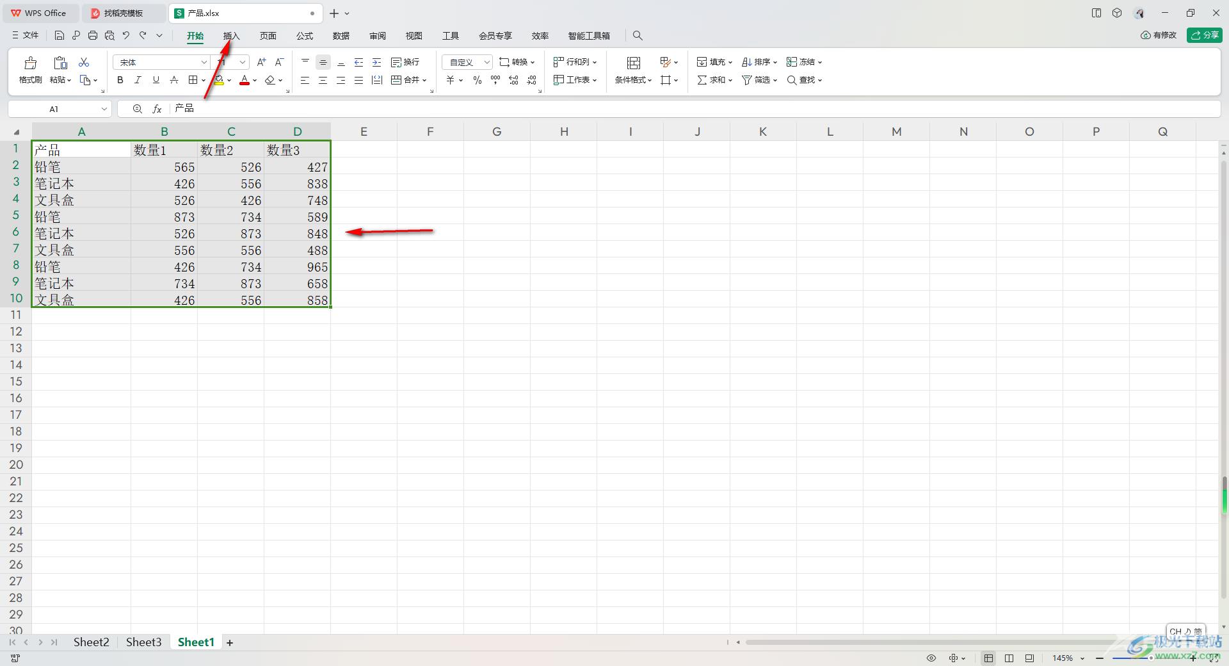This screenshot has height=666, width=1229.
Task: Select the Format Painter (格式刷) tool
Action: pyautogui.click(x=30, y=70)
